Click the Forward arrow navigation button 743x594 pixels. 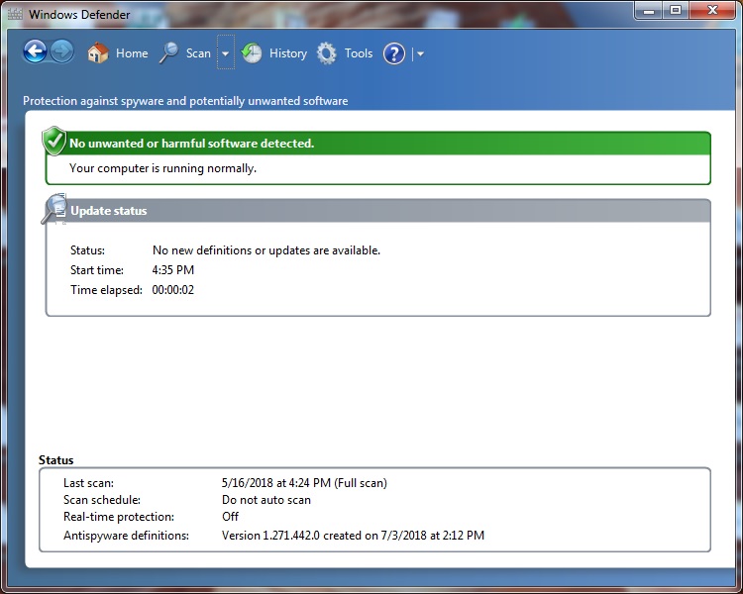(x=61, y=52)
